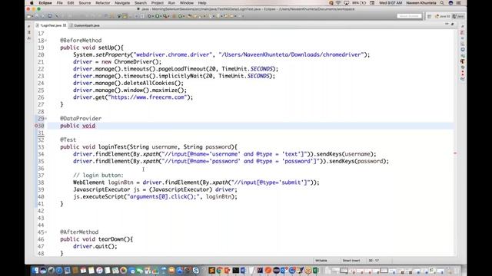
Task: Open the Source menu
Action: tap(85, 3)
